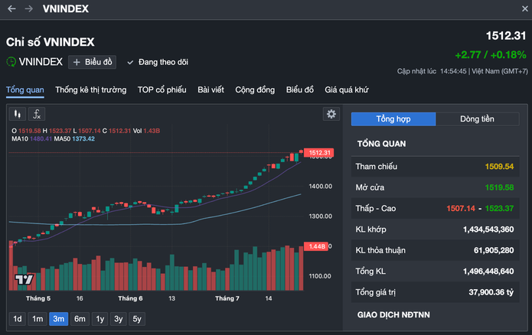Click the 1300.00 price axis label
532x335 pixels.
pyautogui.click(x=320, y=216)
